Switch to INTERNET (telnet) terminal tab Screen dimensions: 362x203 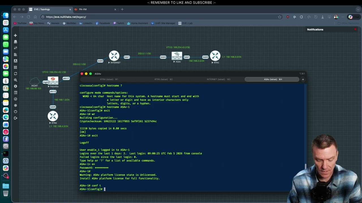(x=218, y=80)
